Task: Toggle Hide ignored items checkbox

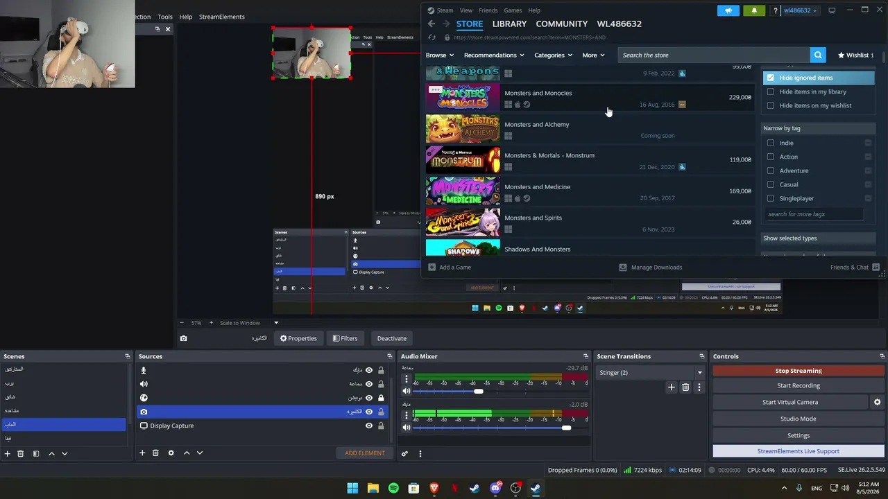Action: pyautogui.click(x=770, y=78)
